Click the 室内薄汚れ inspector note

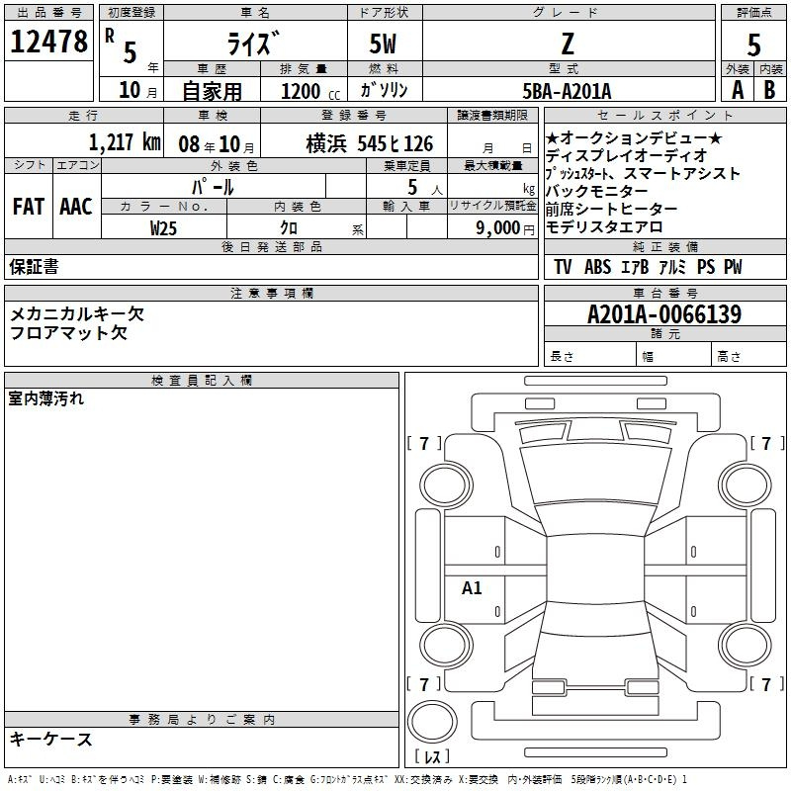point(46,399)
